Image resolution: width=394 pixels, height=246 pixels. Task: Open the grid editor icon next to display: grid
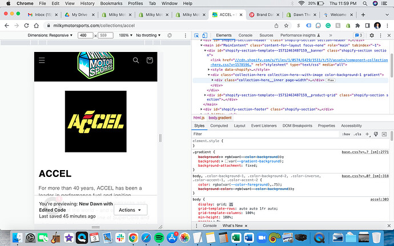pyautogui.click(x=231, y=204)
